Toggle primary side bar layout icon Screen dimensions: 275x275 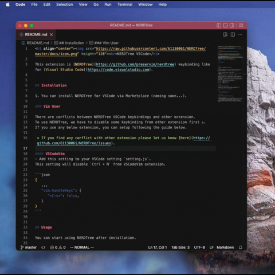(x=219, y=25)
